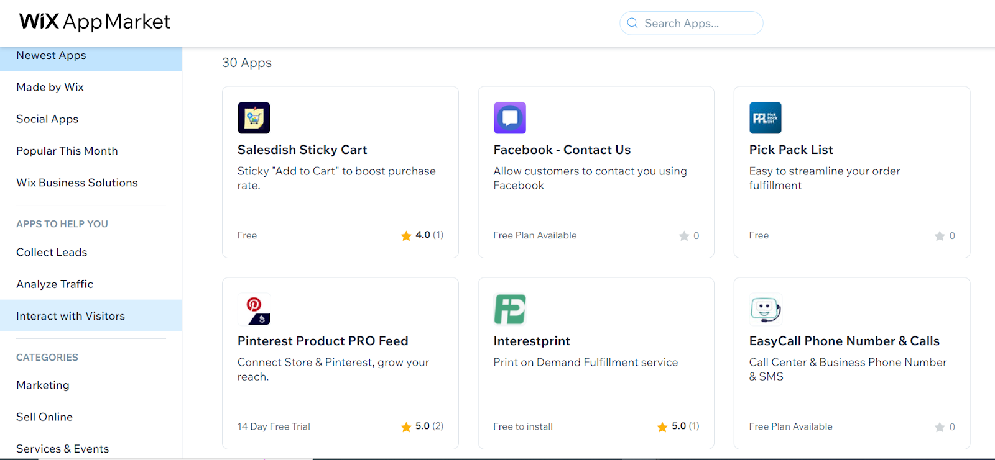Go to Social Apps
The width and height of the screenshot is (995, 460).
coord(47,119)
